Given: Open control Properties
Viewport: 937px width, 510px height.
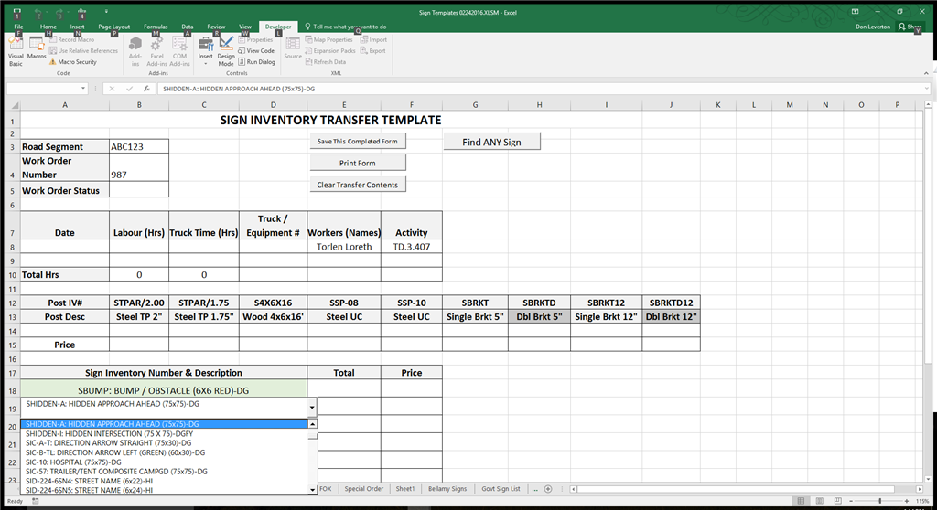Looking at the screenshot, I should coord(256,40).
